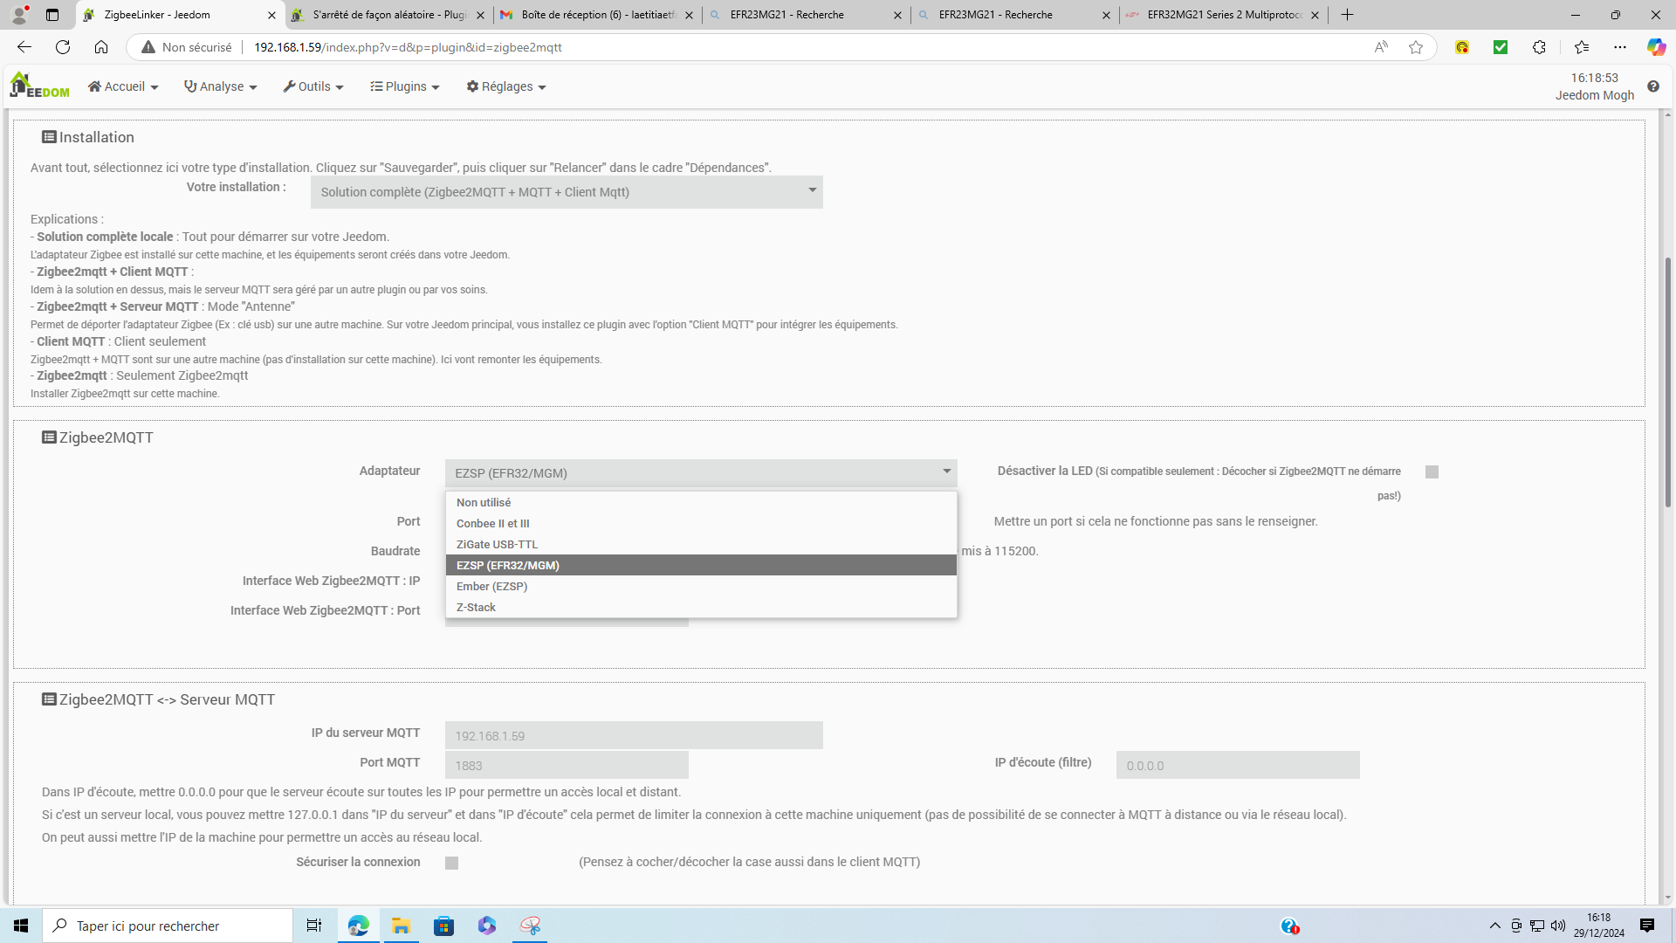Pick Ember (EZSP) adapter option

click(x=701, y=586)
